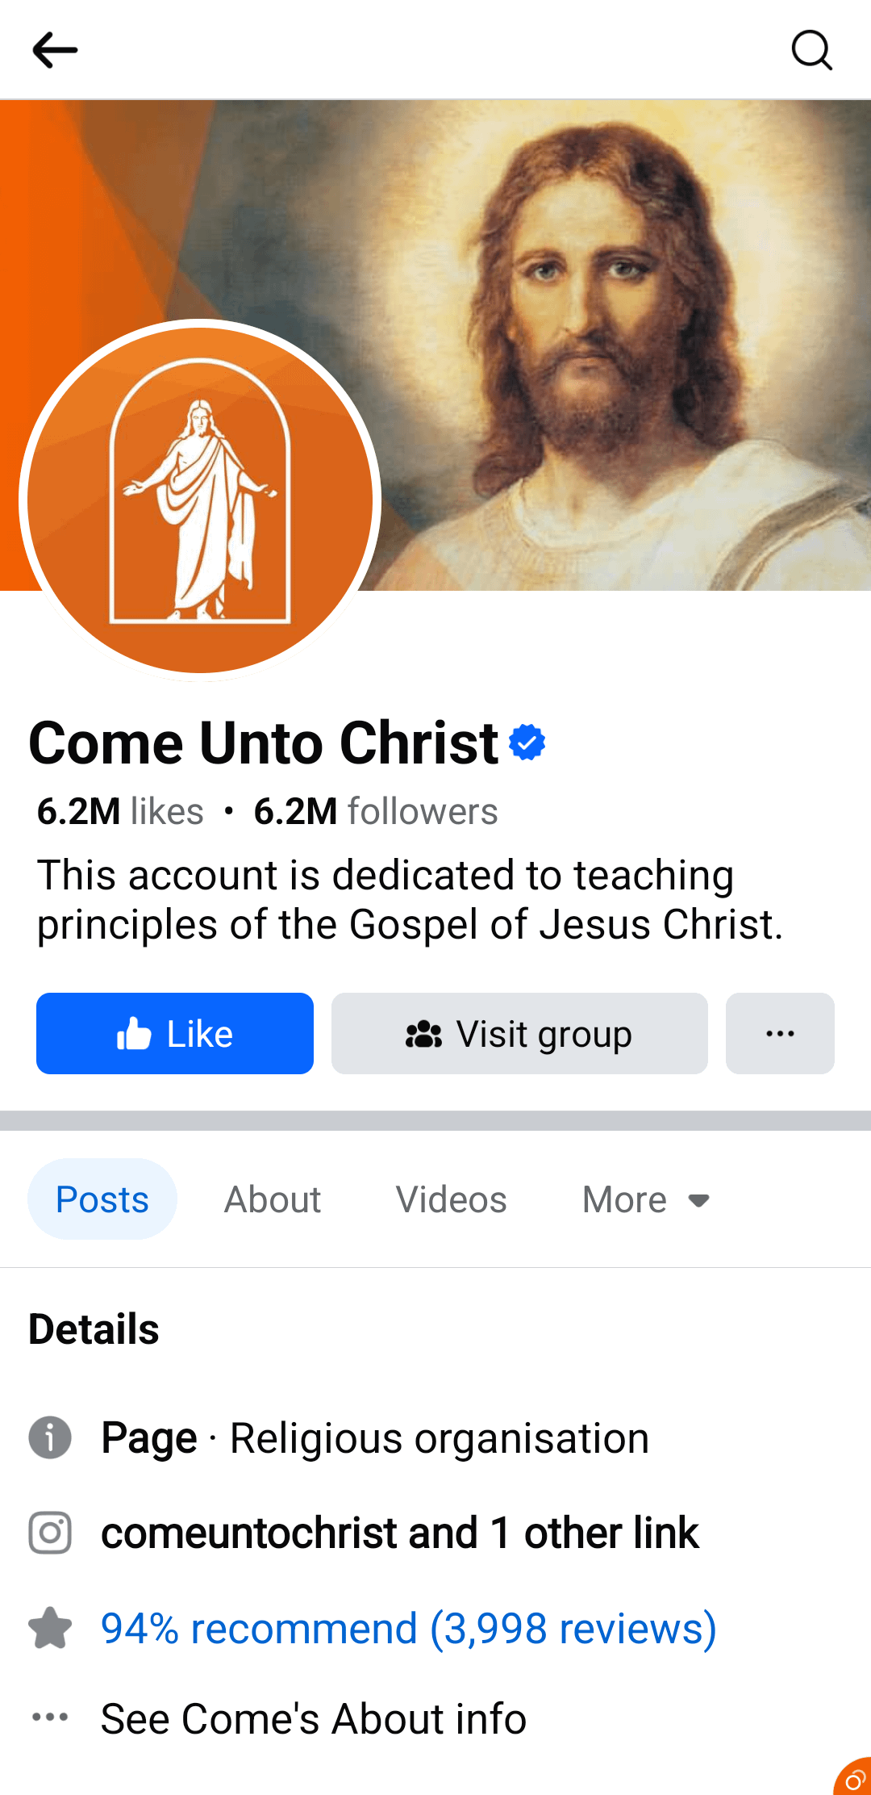The width and height of the screenshot is (871, 1795).
Task: Open the 94% recommend reviews link
Action: point(408,1628)
